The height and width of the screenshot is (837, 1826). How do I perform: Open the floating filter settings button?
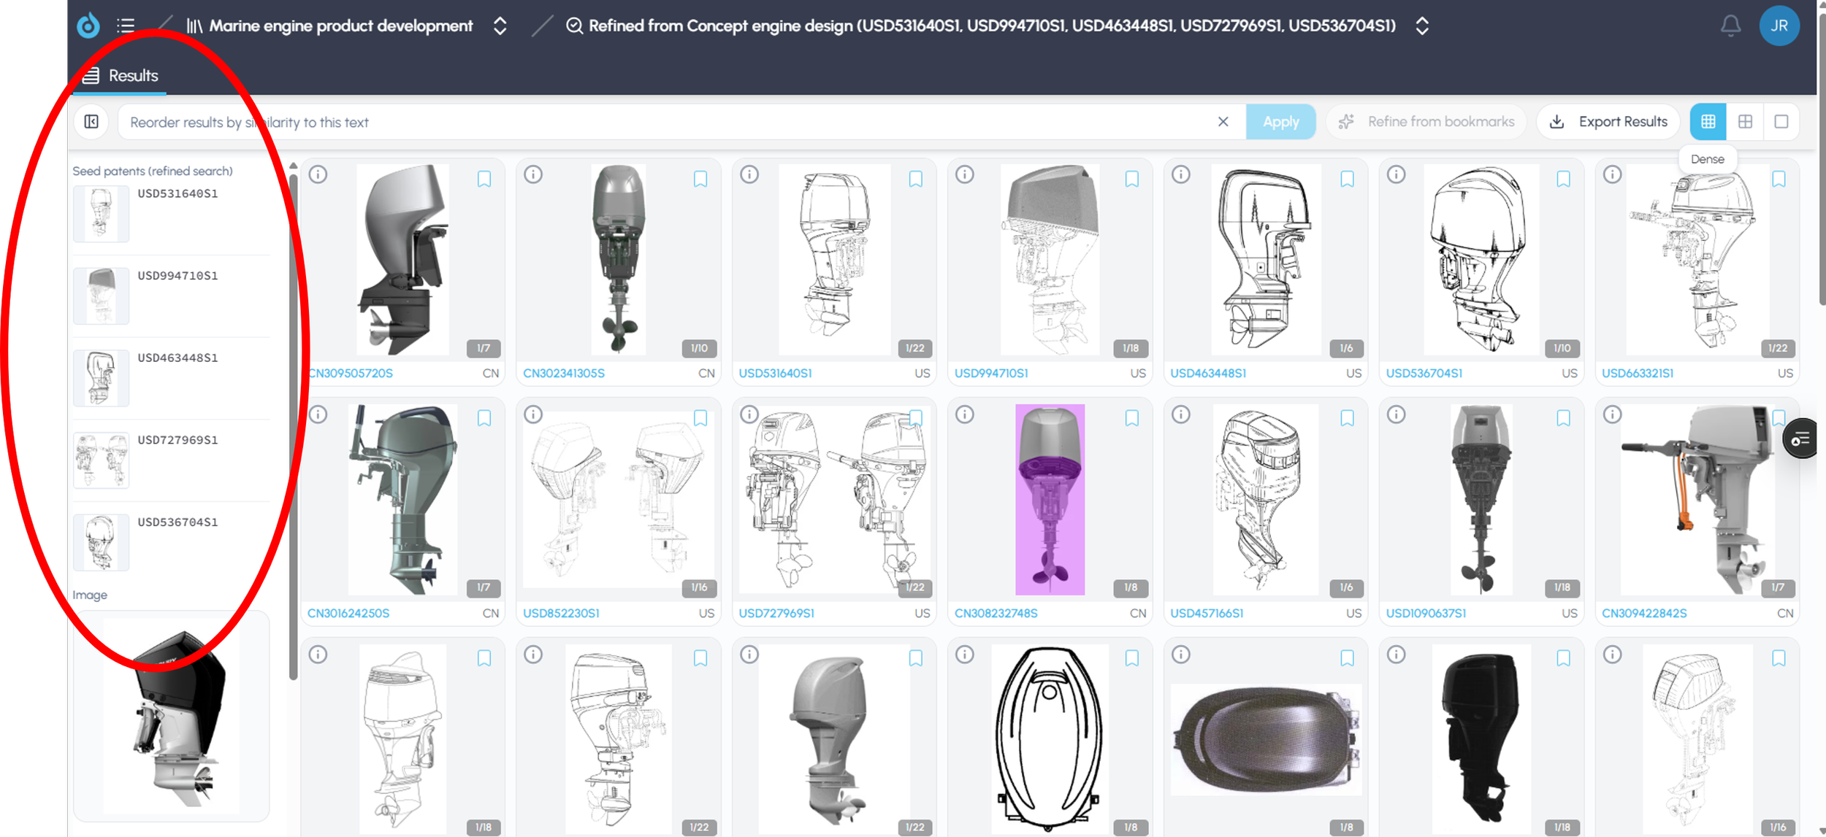[x=1799, y=439]
